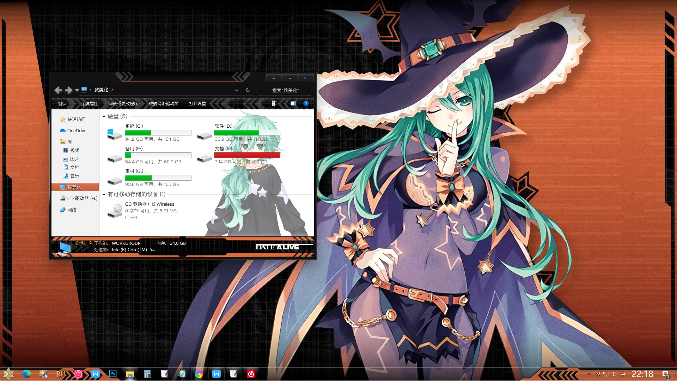This screenshot has height=381, width=677.
Task: Open network status tray icon
Action: point(606,374)
